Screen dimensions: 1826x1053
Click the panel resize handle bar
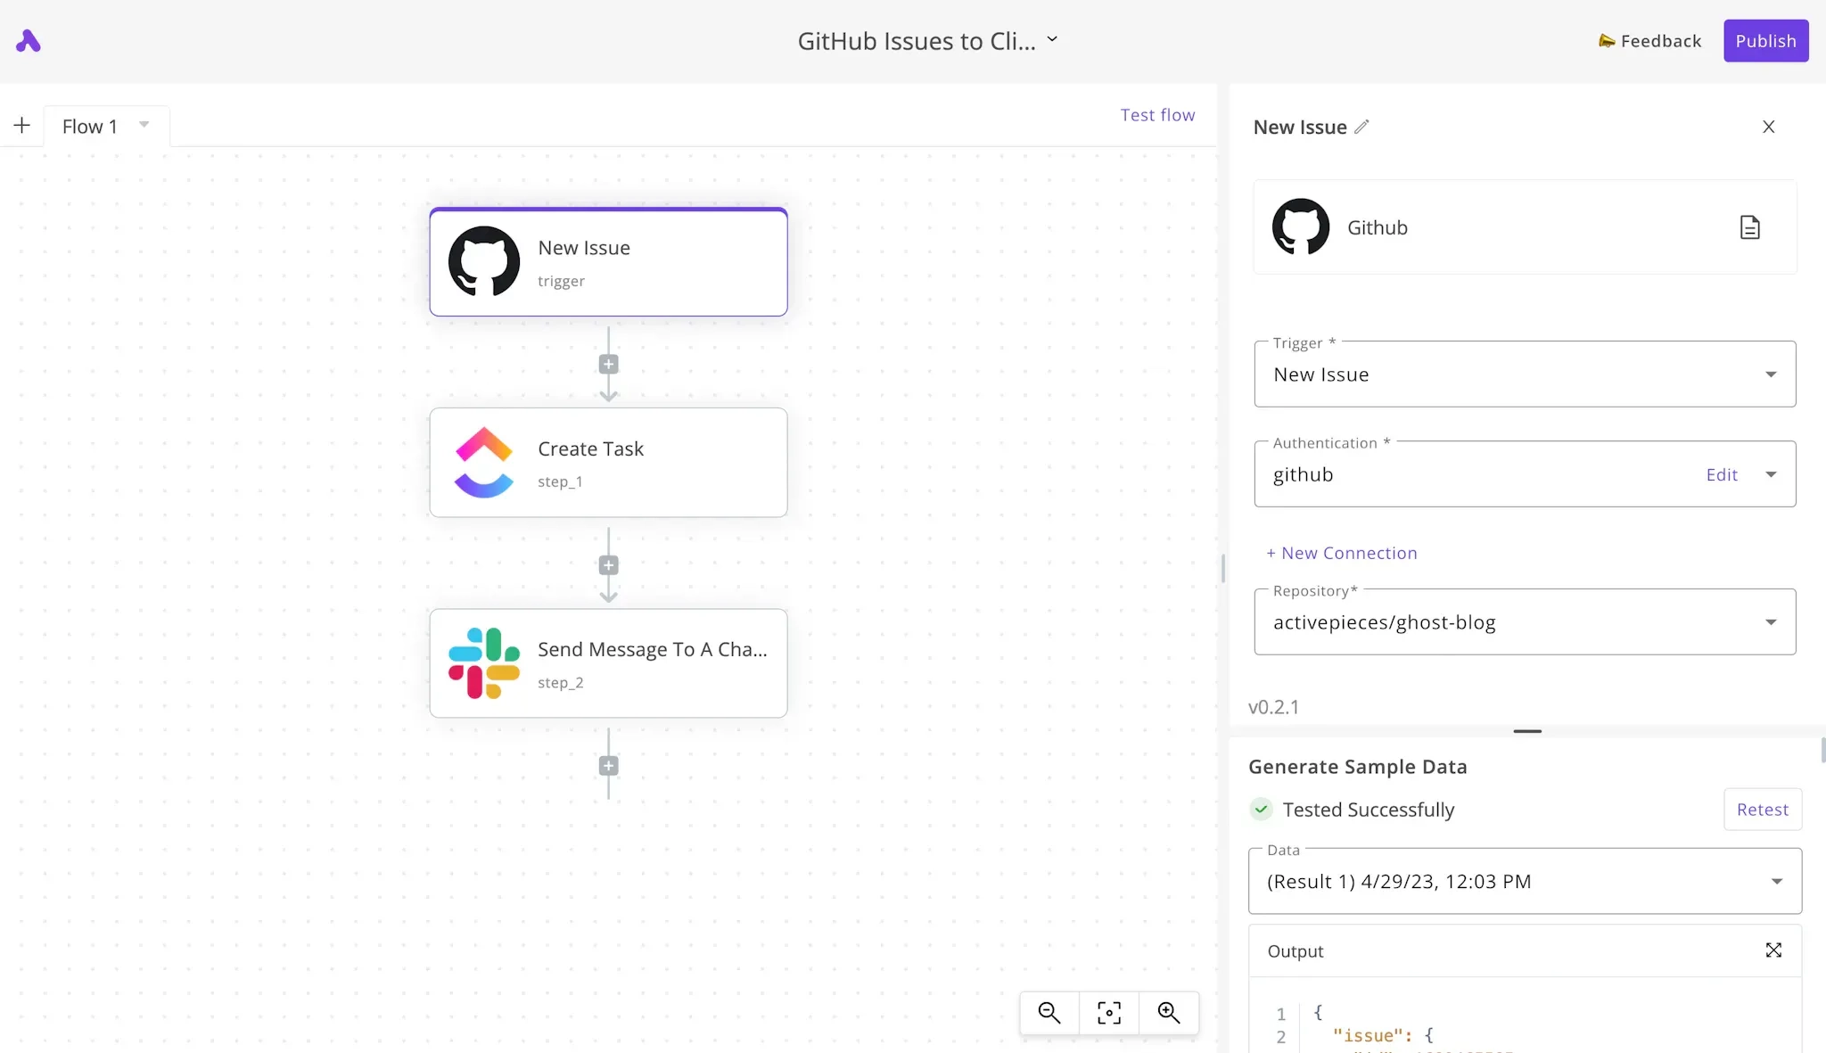(1527, 731)
